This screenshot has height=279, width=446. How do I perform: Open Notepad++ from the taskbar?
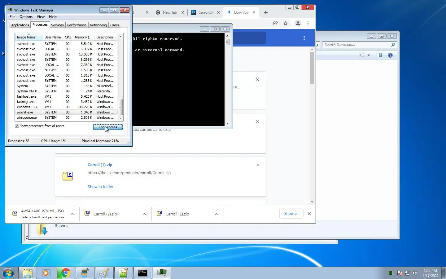click(123, 273)
